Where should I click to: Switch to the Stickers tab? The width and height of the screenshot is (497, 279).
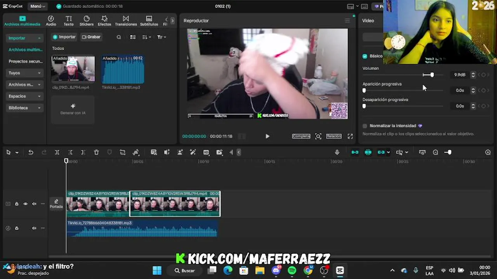[x=87, y=21]
